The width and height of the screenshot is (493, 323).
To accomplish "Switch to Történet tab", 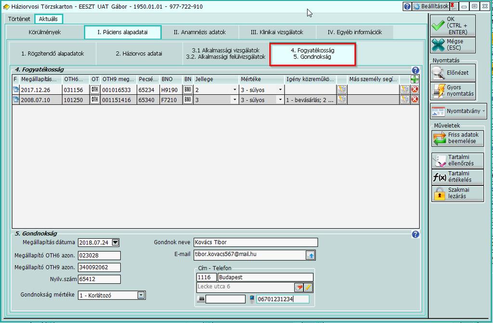I will click(x=19, y=19).
